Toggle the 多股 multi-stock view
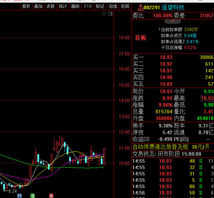Viewport: 214px width, 198px height. click(x=50, y=6)
